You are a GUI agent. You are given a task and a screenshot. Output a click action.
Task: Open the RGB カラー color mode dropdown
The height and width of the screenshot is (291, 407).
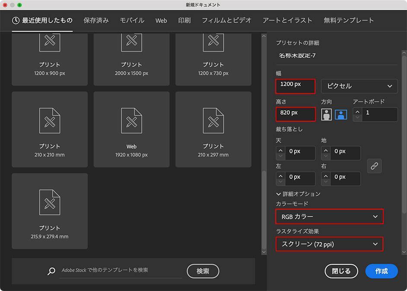pyautogui.click(x=329, y=216)
